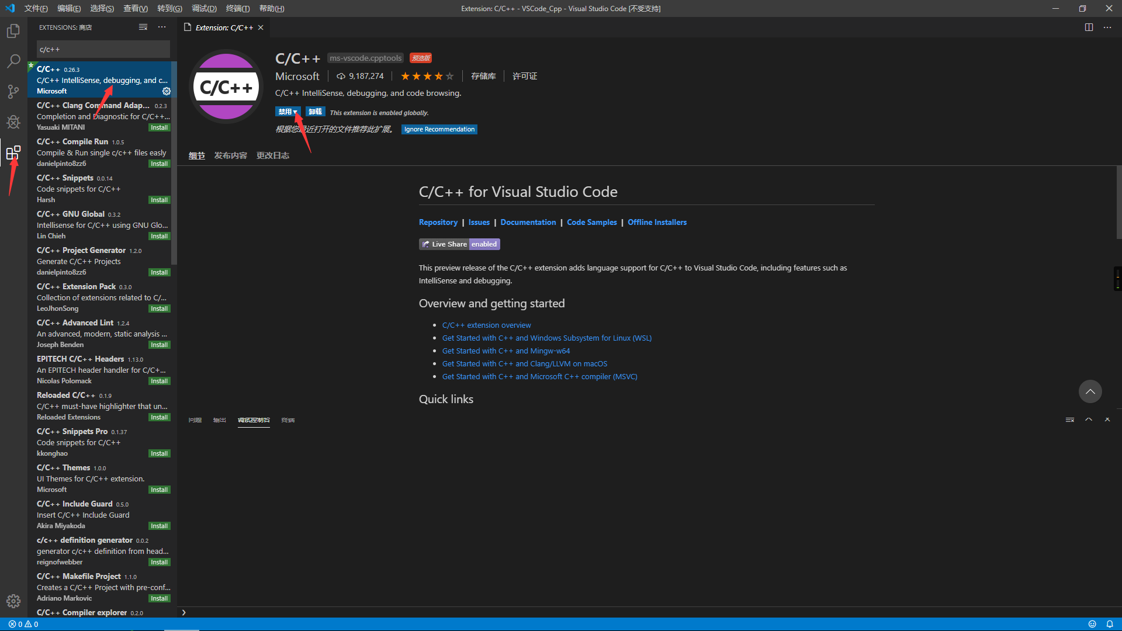Click the Manage gear icon at bottom left
Image resolution: width=1122 pixels, height=631 pixels.
(x=13, y=601)
